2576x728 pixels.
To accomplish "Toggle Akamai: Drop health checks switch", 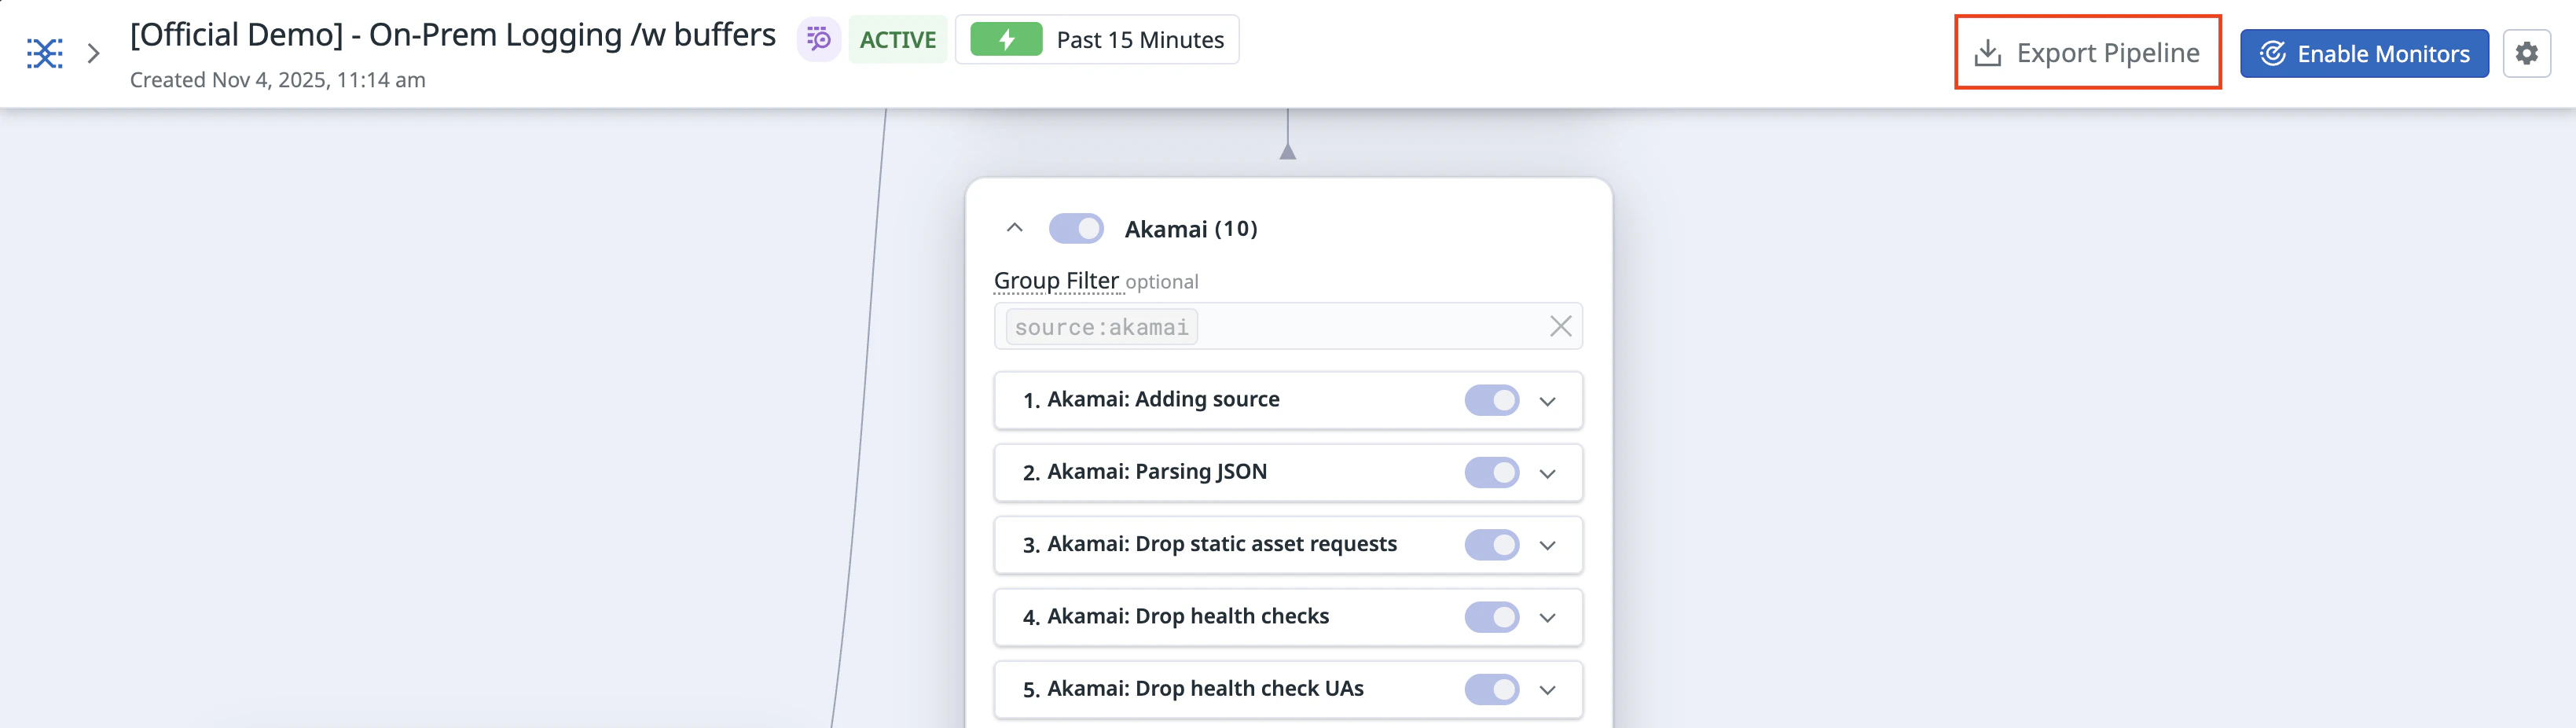I will click(x=1491, y=617).
